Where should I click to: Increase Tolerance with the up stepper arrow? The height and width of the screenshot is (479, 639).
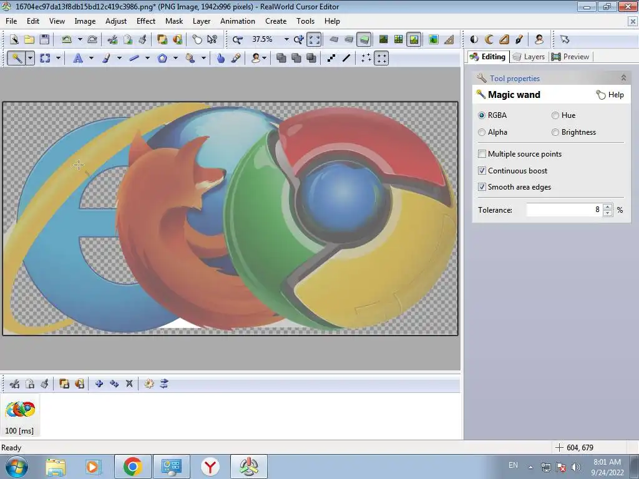click(608, 206)
